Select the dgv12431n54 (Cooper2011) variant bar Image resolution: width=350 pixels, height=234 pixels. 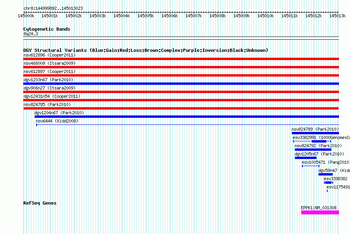[x=181, y=100]
